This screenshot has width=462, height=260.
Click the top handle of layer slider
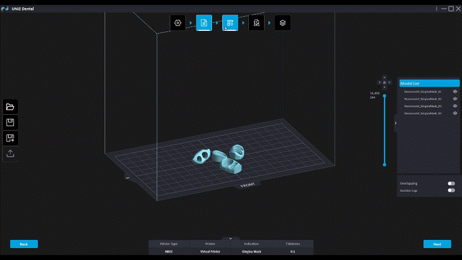coord(384,96)
